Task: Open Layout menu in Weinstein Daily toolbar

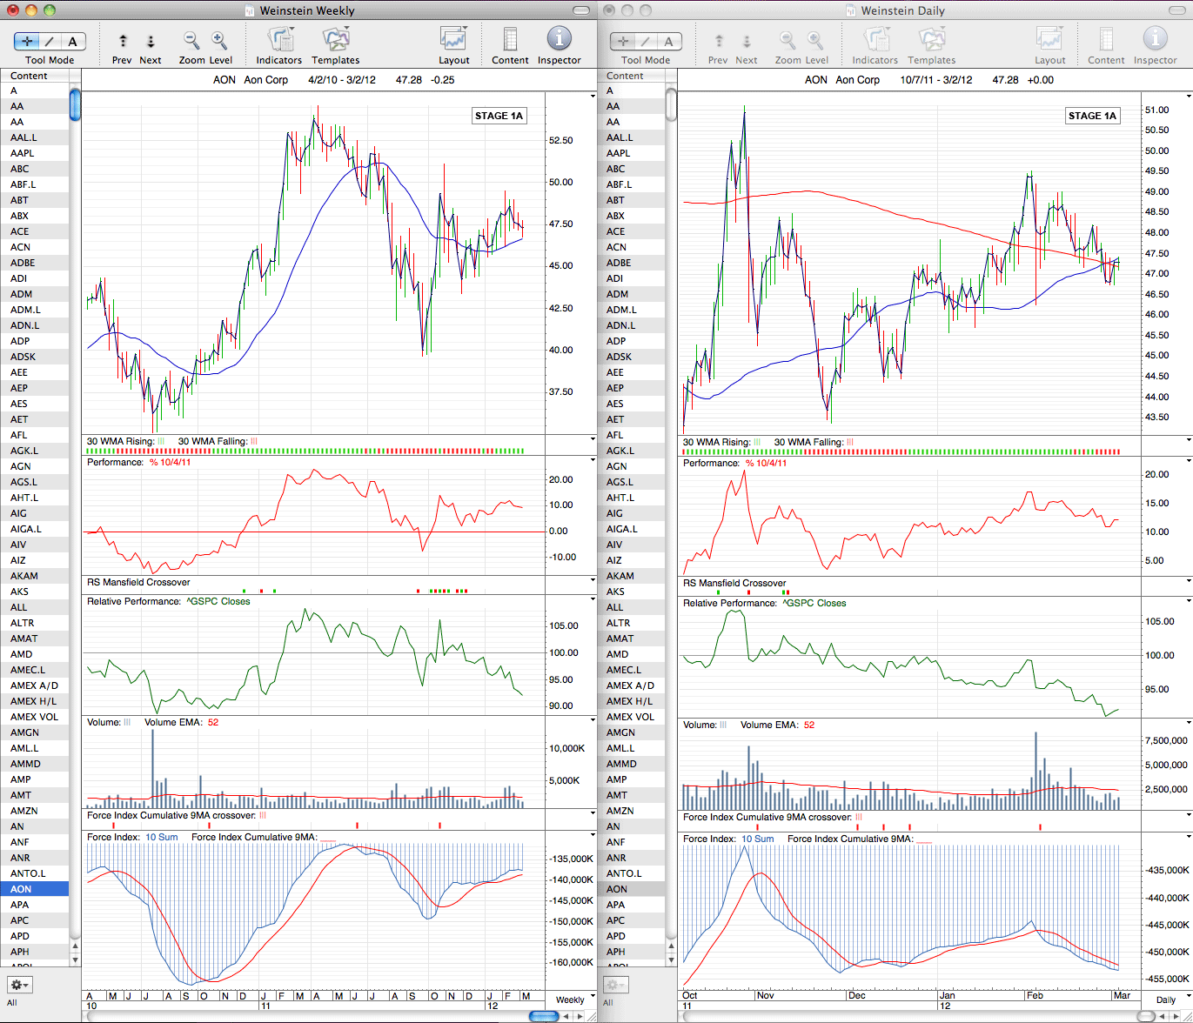Action: [1049, 39]
